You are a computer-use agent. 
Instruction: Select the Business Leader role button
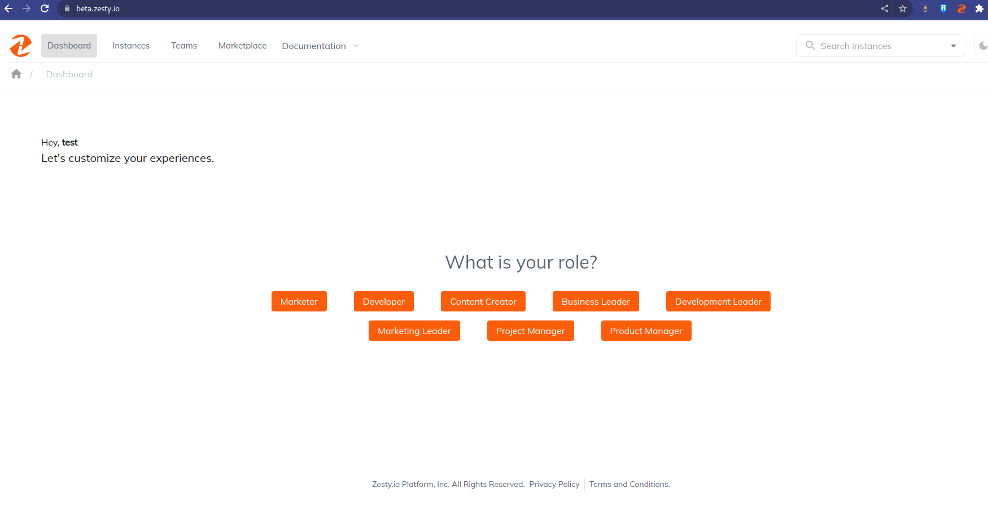click(596, 301)
